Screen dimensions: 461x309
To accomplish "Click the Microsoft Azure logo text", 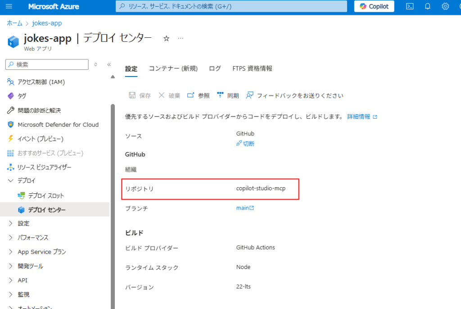I will (x=54, y=6).
